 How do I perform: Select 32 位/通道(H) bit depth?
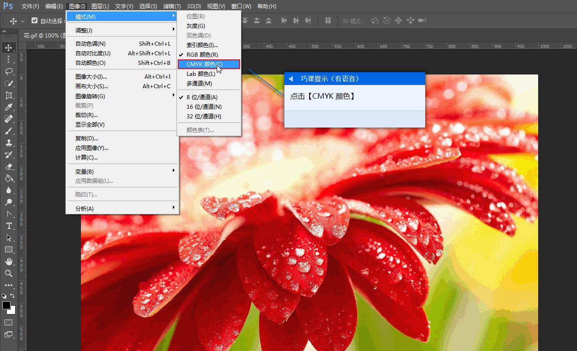[208, 116]
